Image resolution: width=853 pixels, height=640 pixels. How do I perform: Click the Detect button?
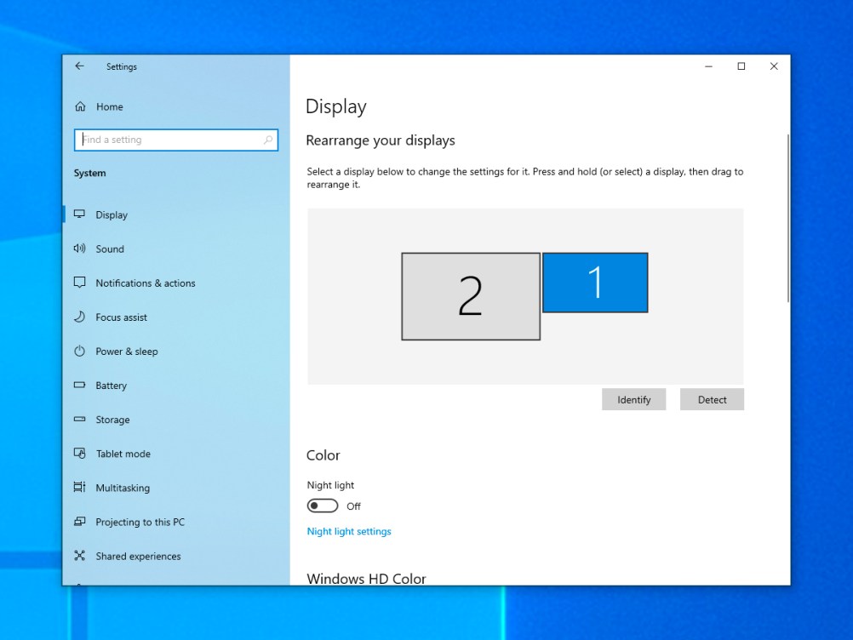pos(712,399)
